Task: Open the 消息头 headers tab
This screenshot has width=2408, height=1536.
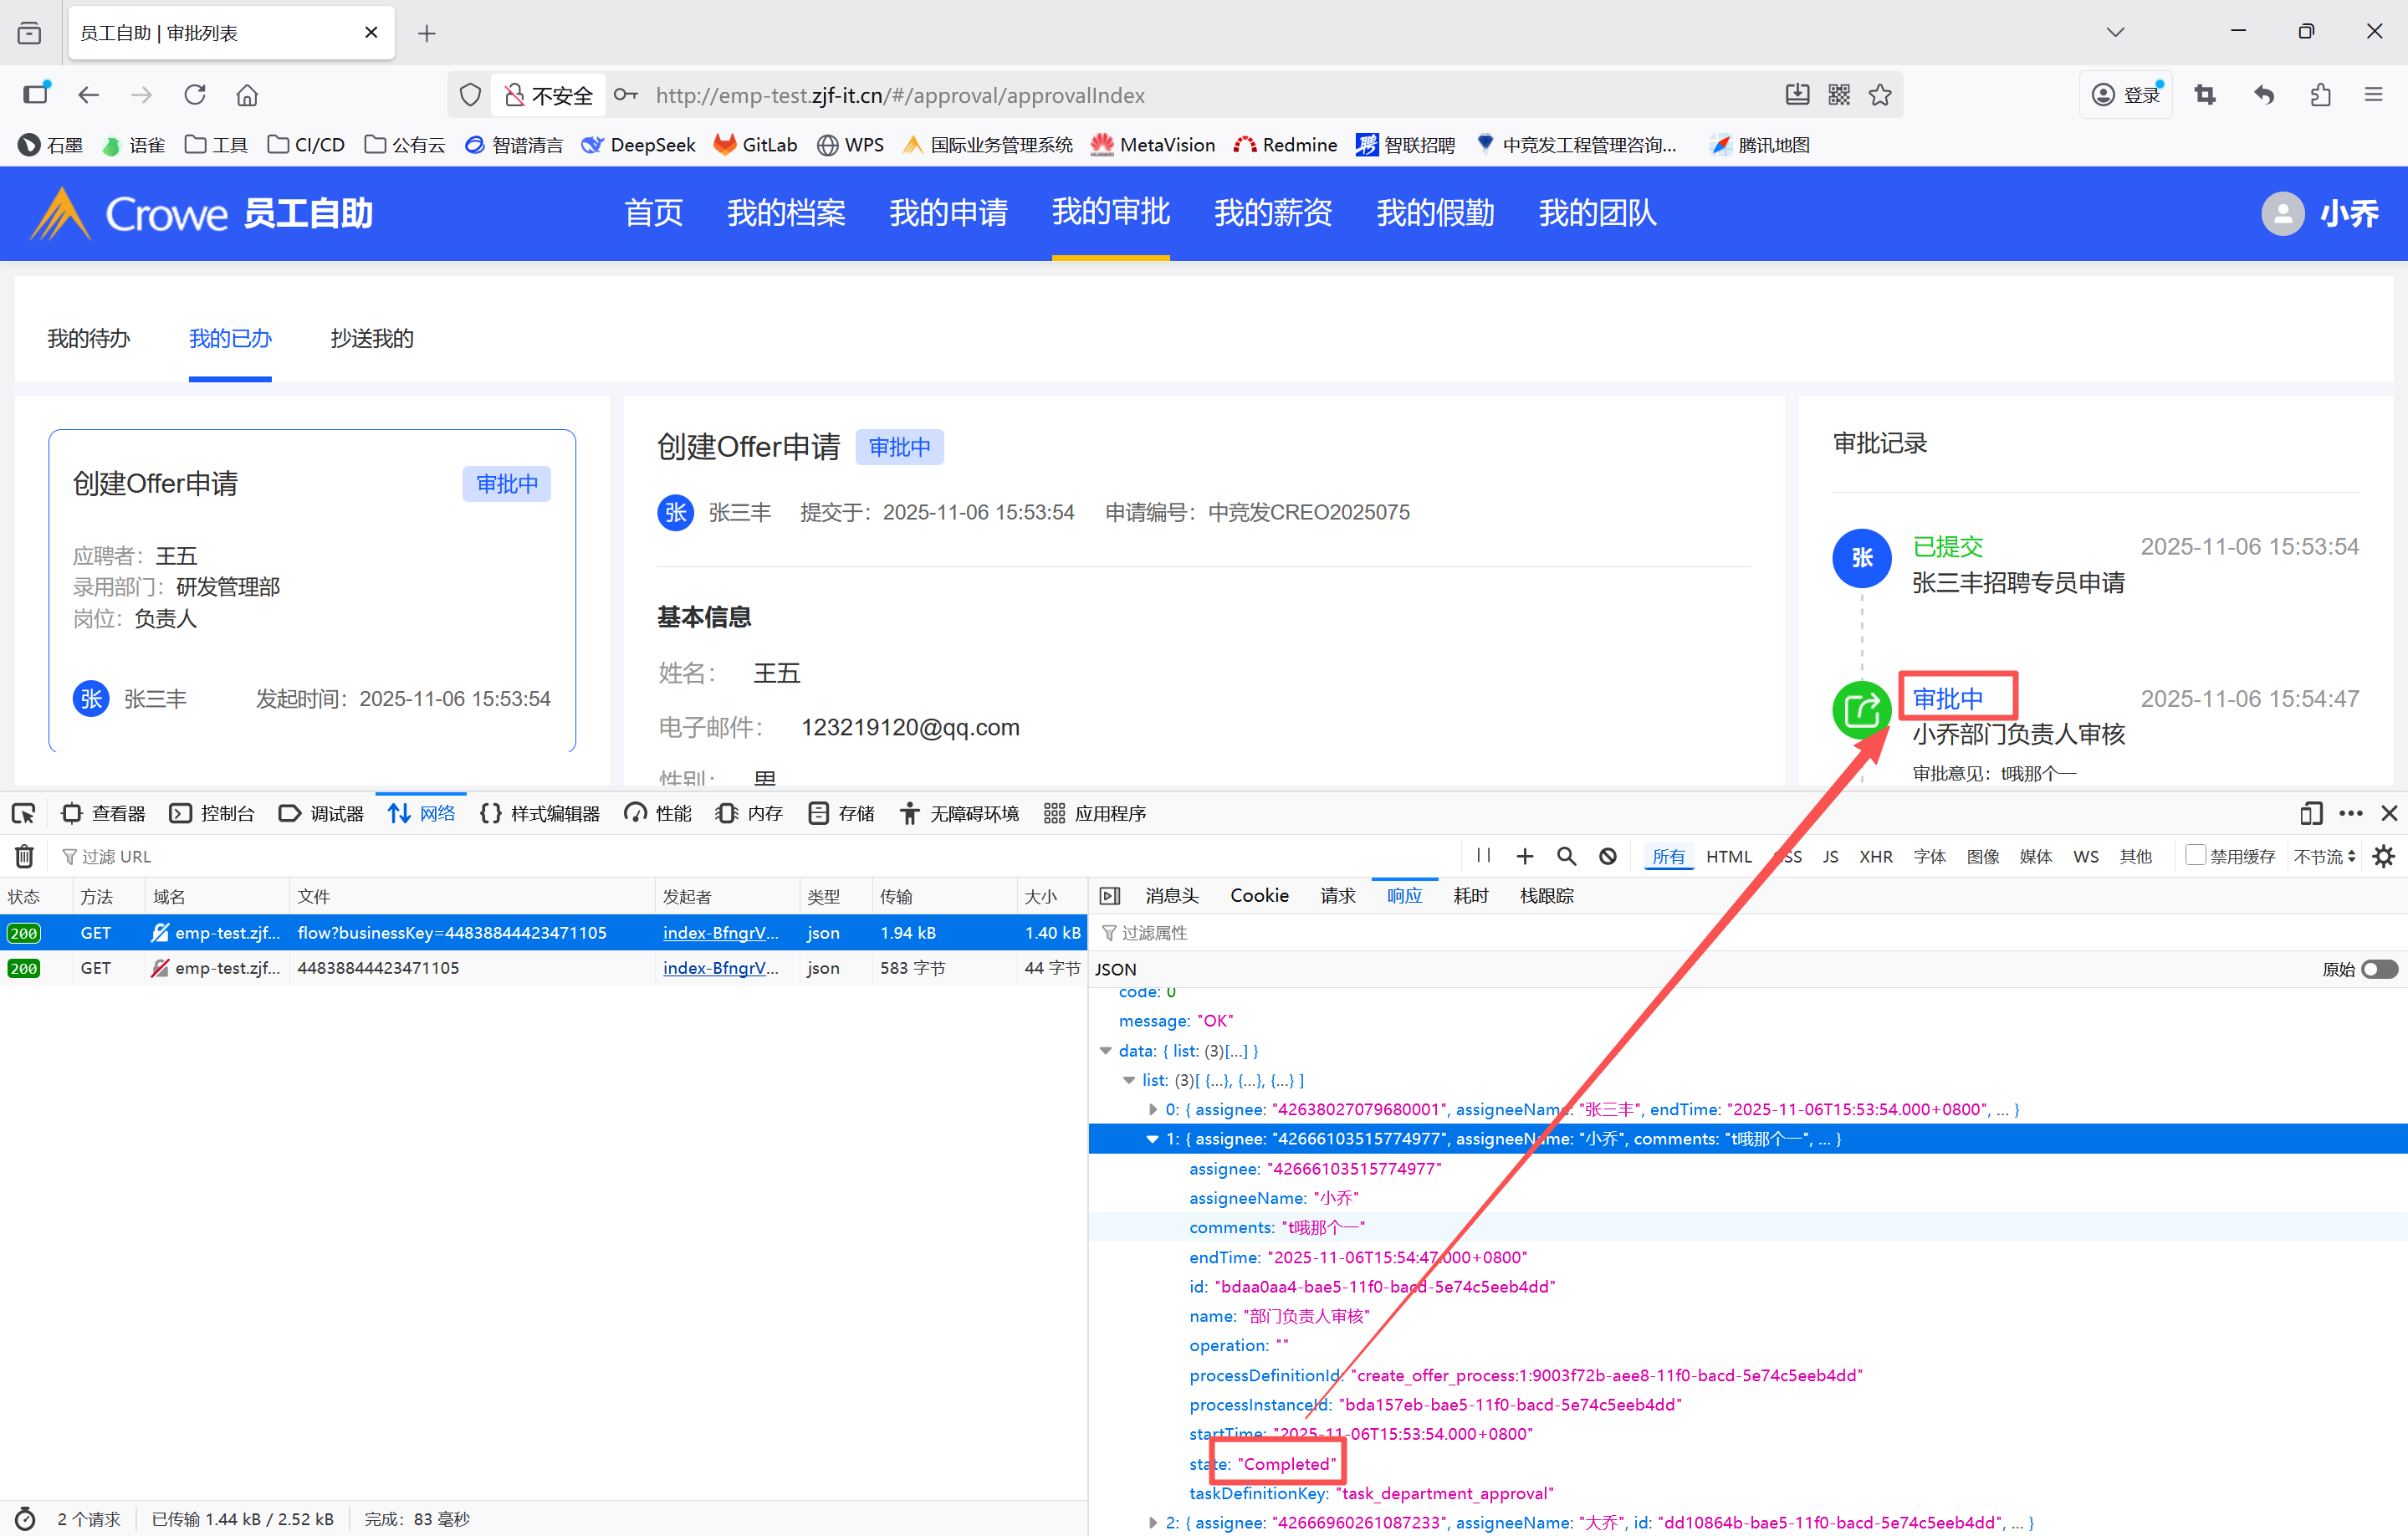Action: click(1171, 896)
